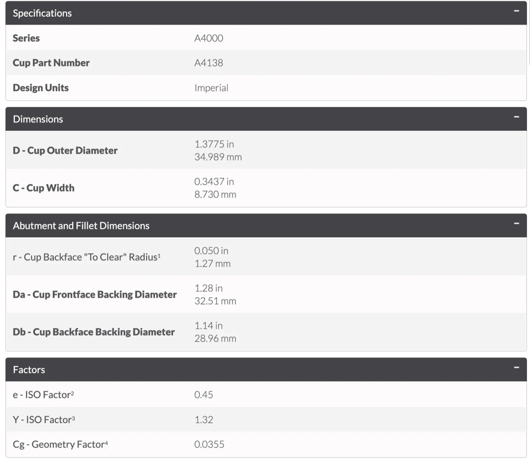Click the Specifications header title
Viewport: 530px width, 461px height.
point(42,13)
